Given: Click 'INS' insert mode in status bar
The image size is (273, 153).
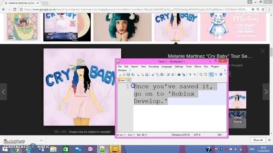Looking at the screenshot, I should point(220,135).
